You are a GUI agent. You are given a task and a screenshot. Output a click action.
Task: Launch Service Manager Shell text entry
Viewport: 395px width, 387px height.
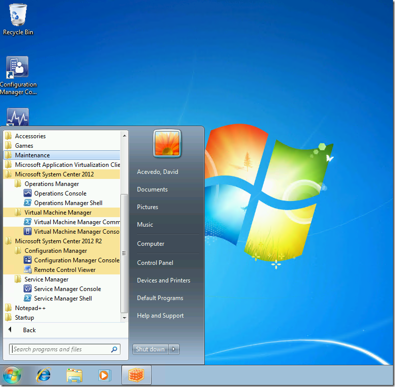(x=63, y=299)
